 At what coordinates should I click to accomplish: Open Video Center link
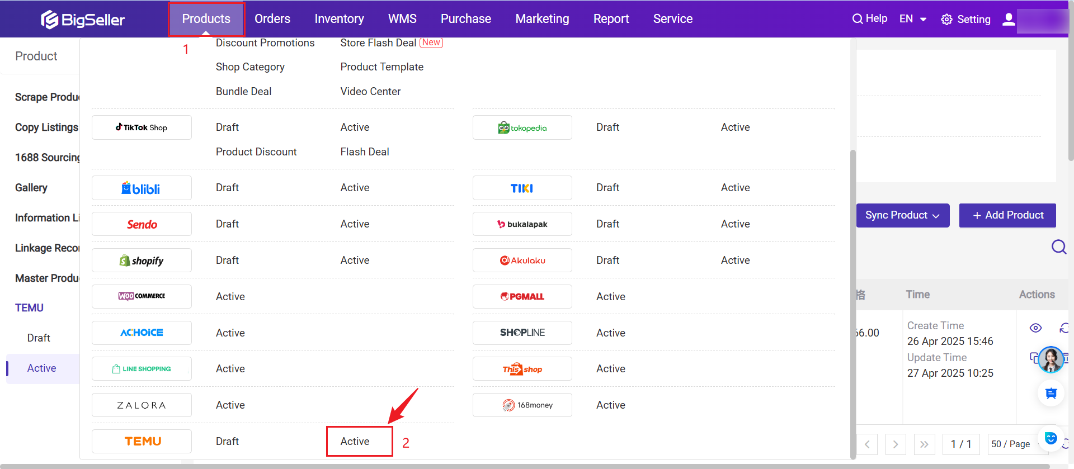pos(370,92)
